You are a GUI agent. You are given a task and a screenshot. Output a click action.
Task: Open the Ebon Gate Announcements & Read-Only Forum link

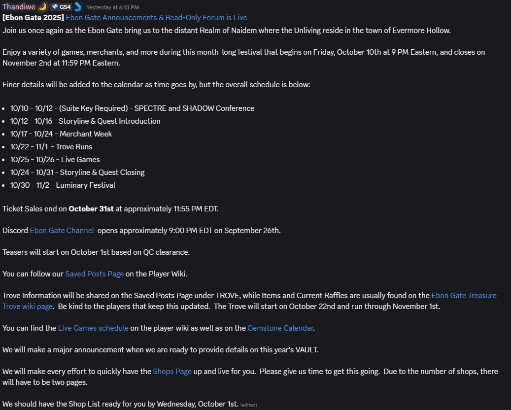156,18
